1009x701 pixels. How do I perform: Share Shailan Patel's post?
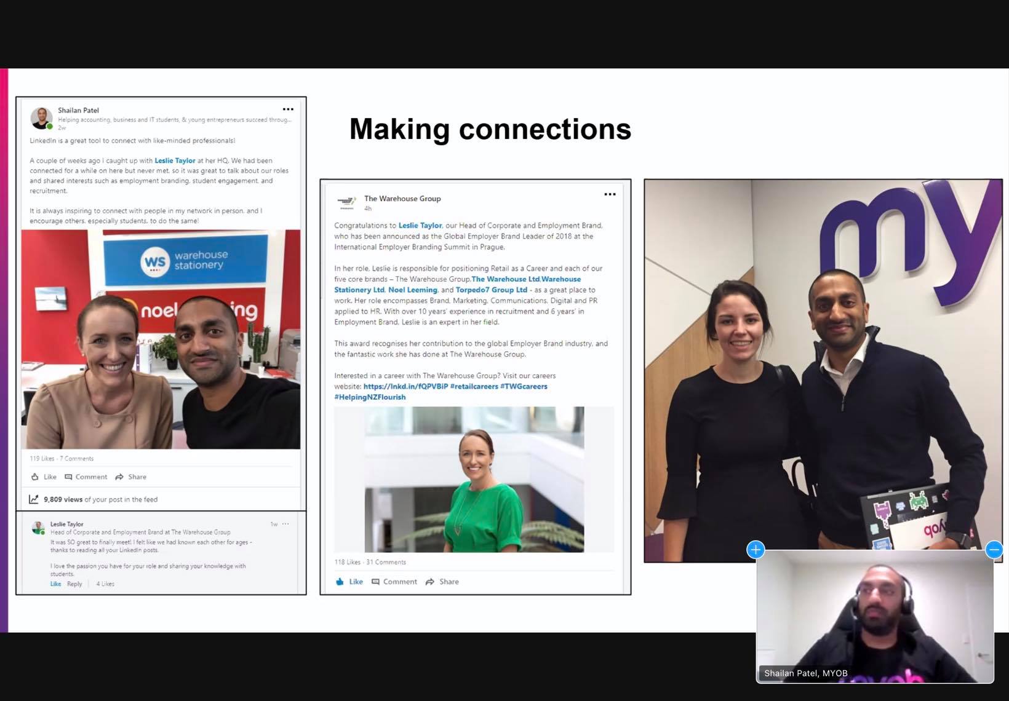pos(131,477)
